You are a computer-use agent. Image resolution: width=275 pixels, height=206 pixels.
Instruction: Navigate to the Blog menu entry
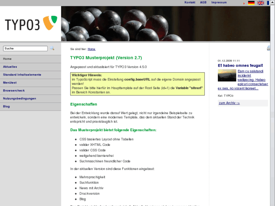coord(31,107)
